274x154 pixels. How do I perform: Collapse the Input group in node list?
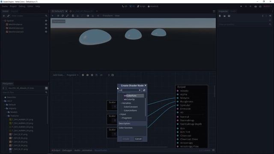pyautogui.click(x=120, y=114)
